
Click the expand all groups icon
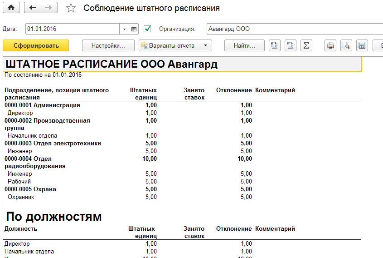pos(275,45)
